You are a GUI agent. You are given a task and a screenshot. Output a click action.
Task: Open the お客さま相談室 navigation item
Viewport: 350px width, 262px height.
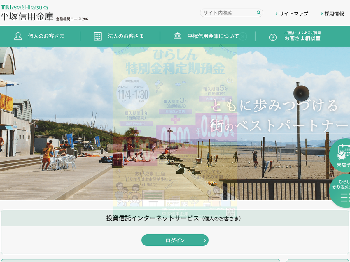[302, 38]
